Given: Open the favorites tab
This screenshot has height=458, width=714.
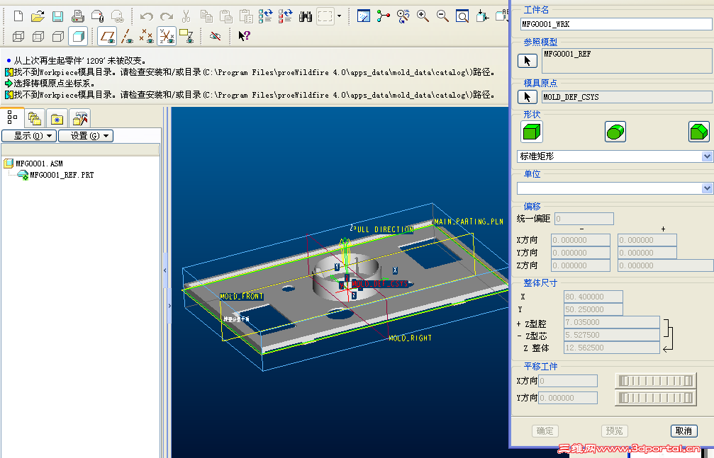Looking at the screenshot, I should pos(57,119).
